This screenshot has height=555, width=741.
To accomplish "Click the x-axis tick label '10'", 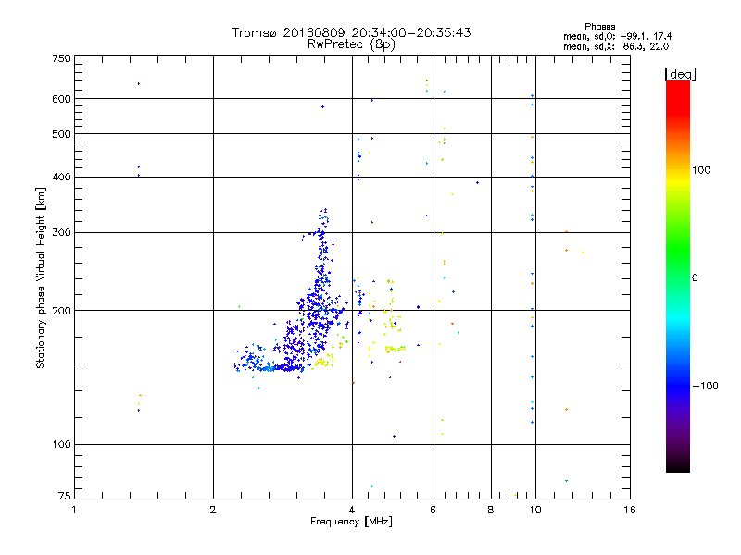I will pos(535,510).
